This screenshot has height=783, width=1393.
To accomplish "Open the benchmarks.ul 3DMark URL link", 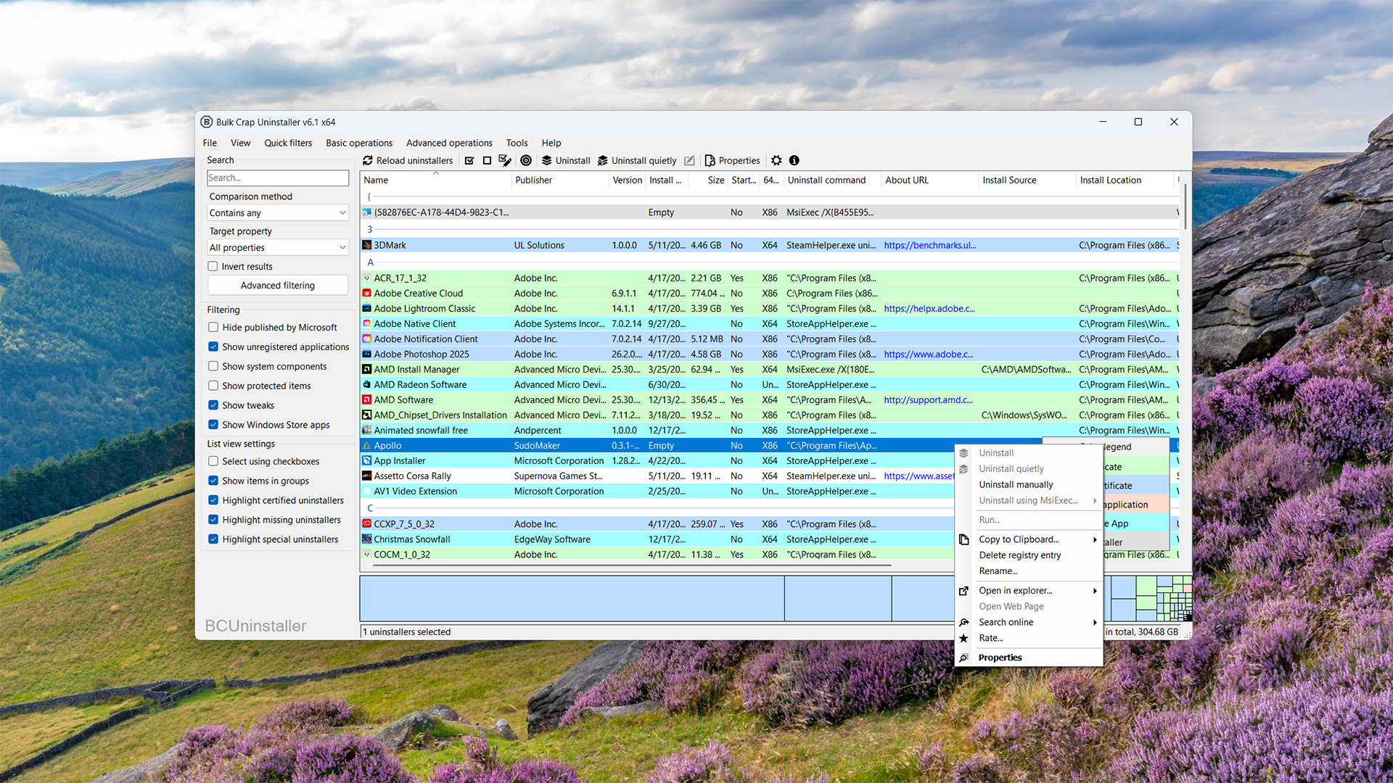I will pos(929,245).
